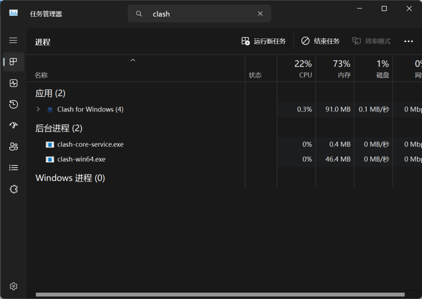422x299 pixels.
Task: Click the Task Manager app icon in title bar
Action: 14,13
